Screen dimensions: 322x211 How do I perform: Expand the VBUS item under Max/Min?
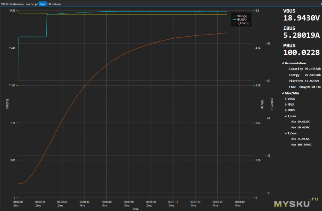[286, 99]
